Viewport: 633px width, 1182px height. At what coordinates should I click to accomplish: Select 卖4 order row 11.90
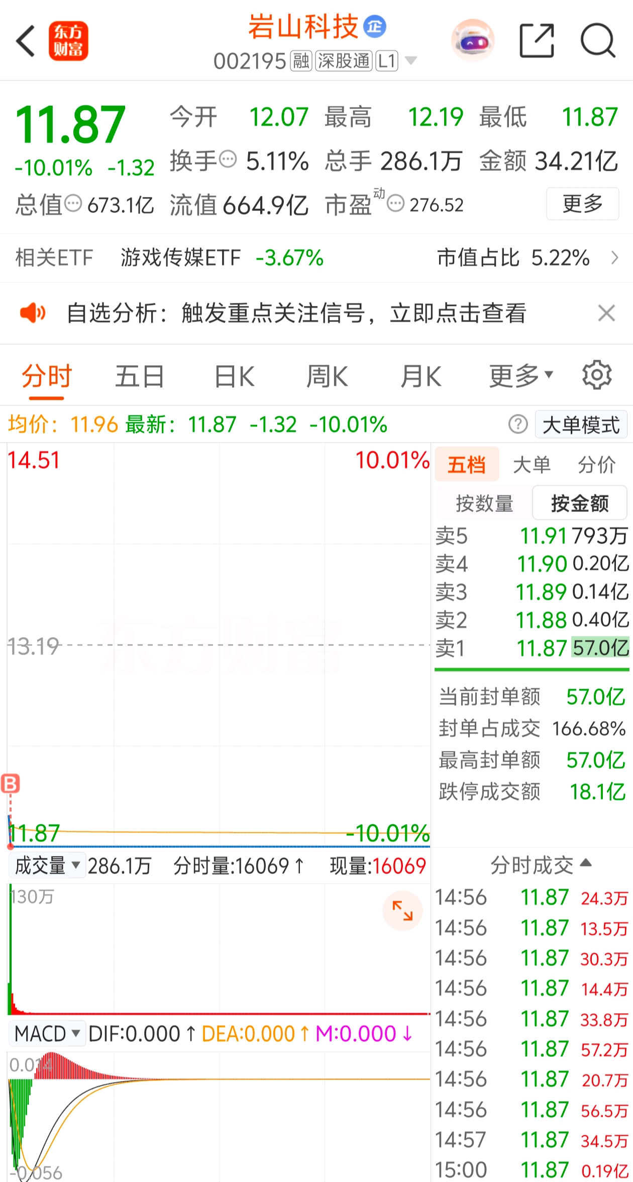(532, 564)
